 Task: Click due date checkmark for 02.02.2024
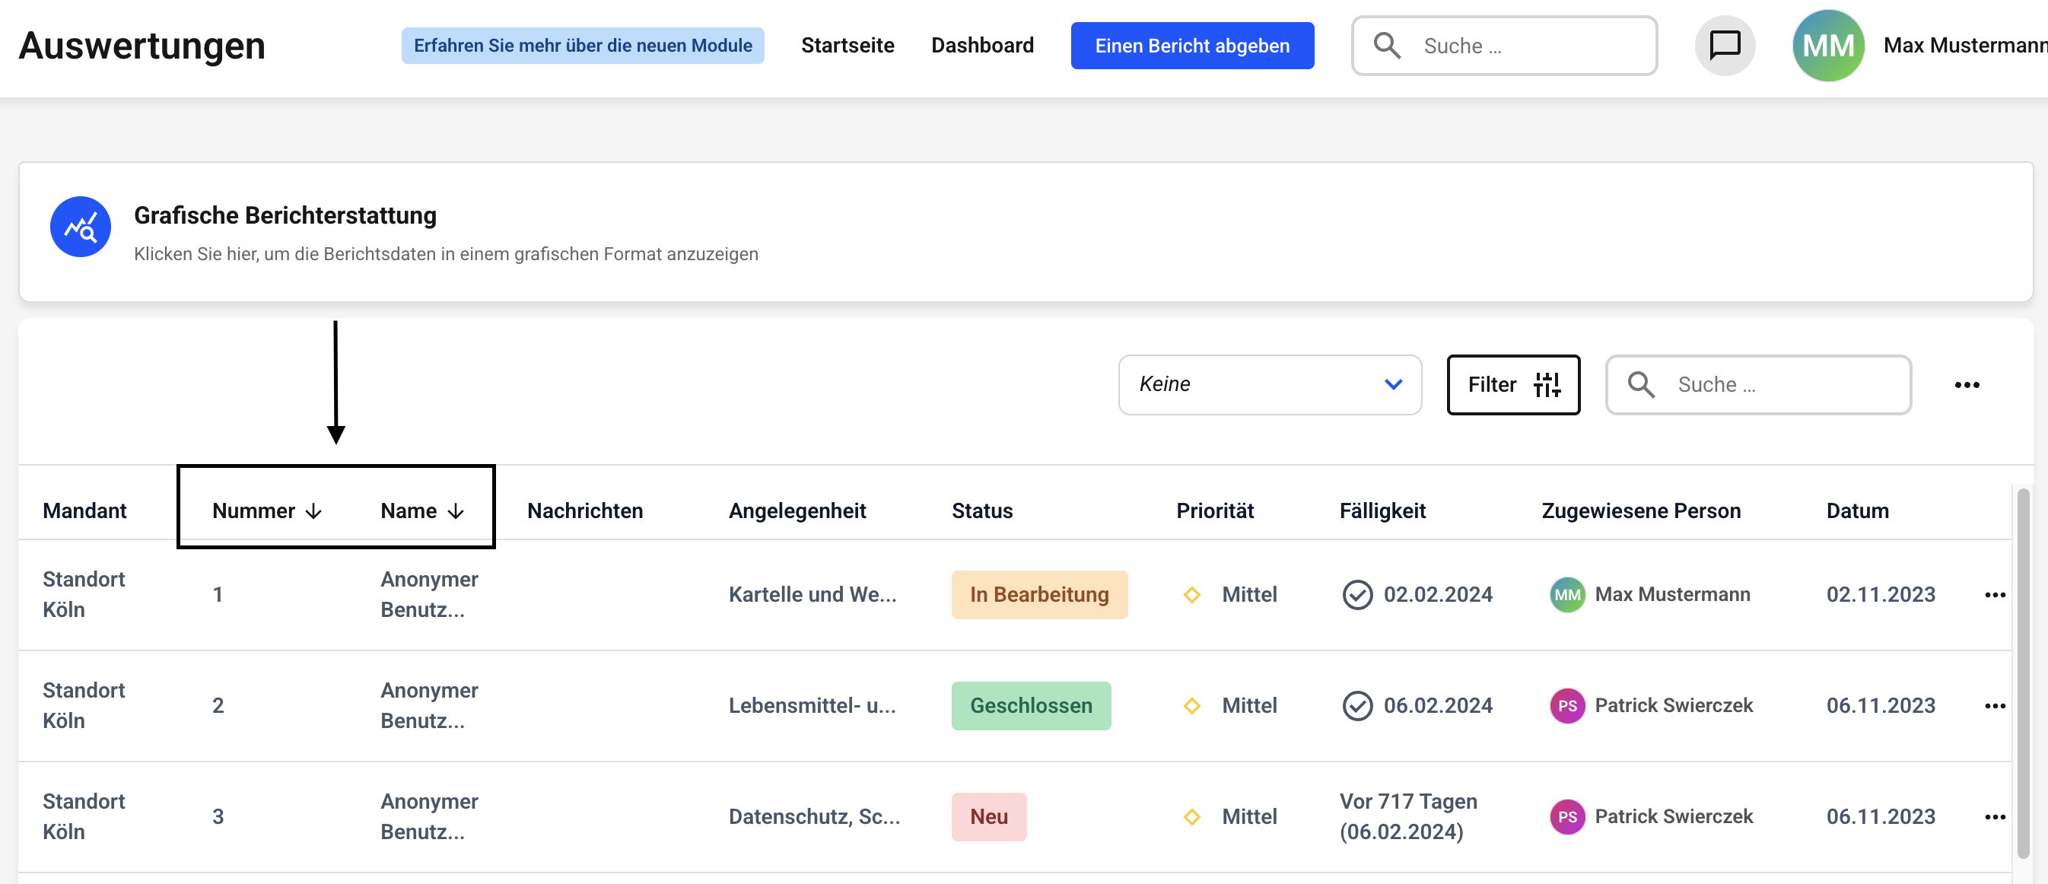click(x=1357, y=595)
